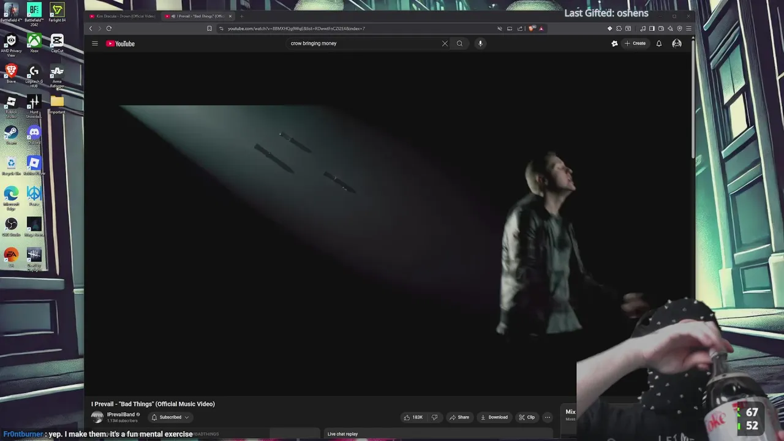This screenshot has width=784, height=441.
Task: Click the Live chat replay header
Action: 342,434
